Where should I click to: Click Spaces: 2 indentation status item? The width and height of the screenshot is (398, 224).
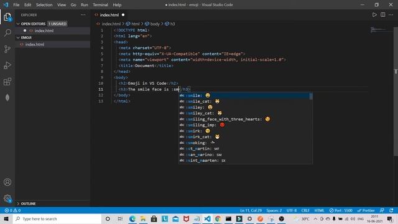pyautogui.click(x=274, y=210)
